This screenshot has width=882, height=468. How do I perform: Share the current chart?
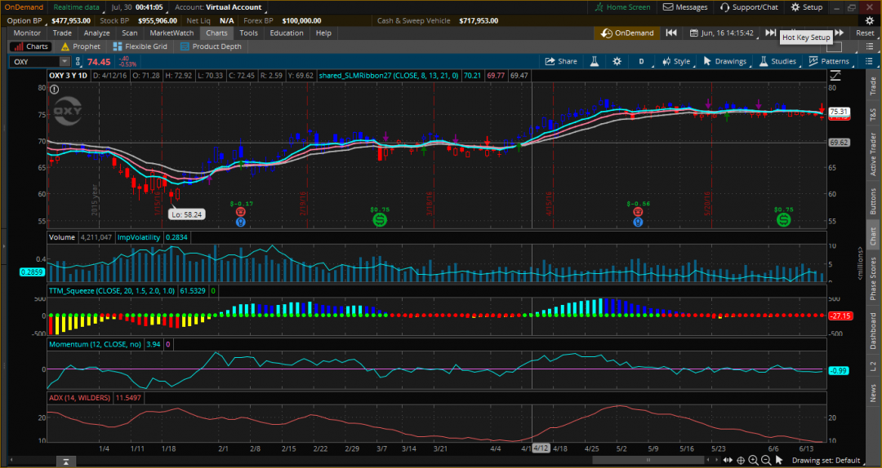(560, 61)
